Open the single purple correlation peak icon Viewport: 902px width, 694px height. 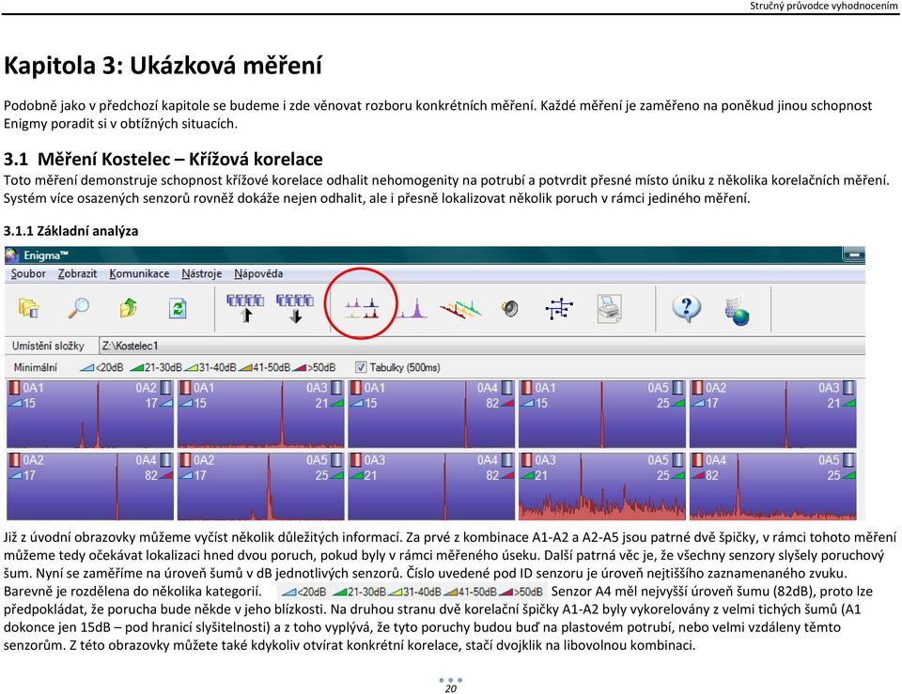[x=412, y=308]
